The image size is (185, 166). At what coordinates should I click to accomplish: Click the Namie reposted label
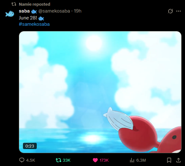point(35,4)
